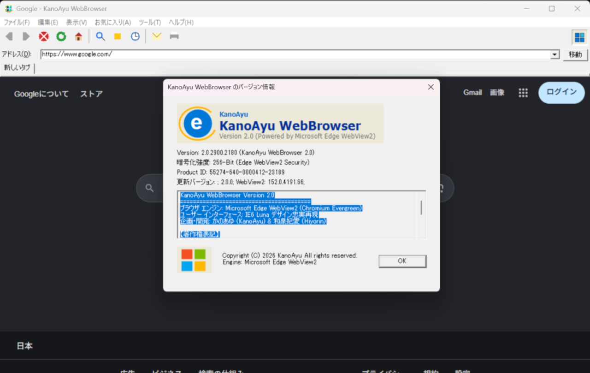Click the KanoAyu app icon in title bar
590x373 pixels.
tap(8, 9)
